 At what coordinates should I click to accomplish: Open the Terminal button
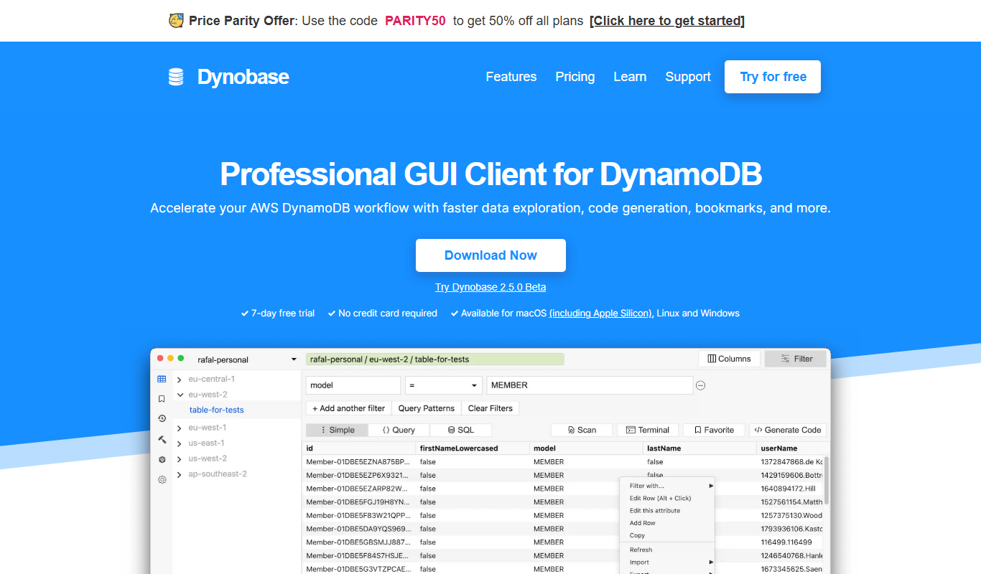coord(648,430)
